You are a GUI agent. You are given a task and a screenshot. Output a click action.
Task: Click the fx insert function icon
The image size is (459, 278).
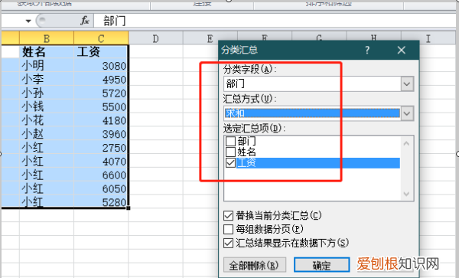click(85, 21)
